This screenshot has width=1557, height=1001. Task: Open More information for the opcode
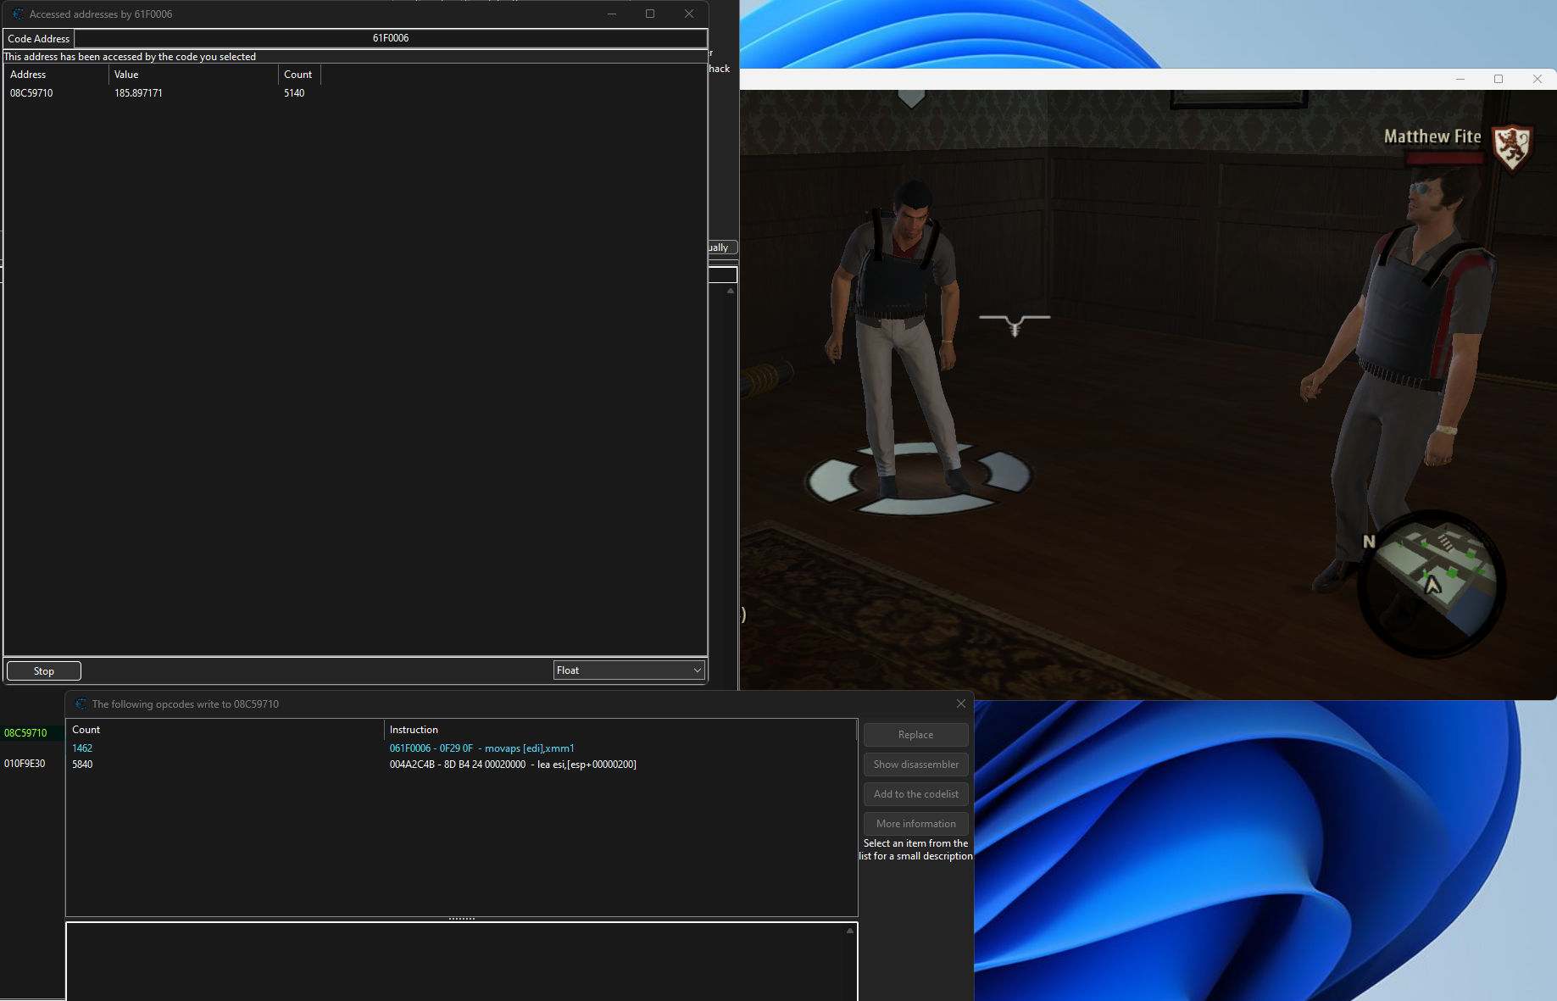pos(915,824)
